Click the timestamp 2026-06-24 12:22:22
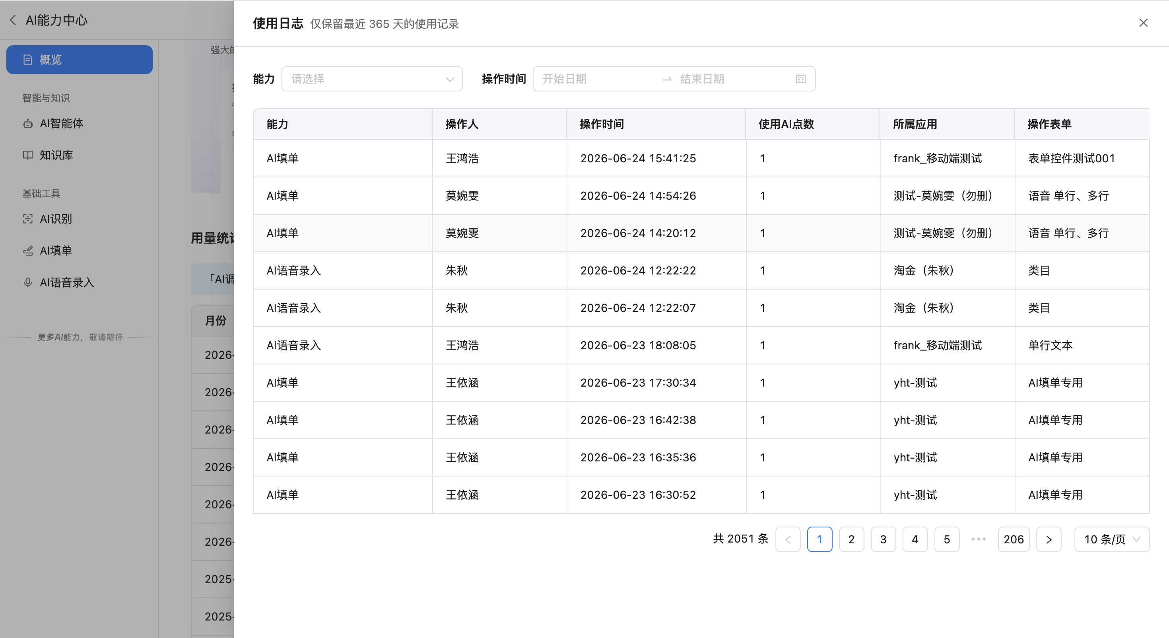 (x=638, y=270)
